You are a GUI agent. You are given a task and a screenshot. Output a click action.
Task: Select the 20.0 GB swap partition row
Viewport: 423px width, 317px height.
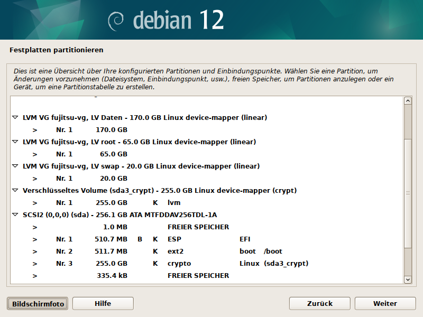coord(111,178)
